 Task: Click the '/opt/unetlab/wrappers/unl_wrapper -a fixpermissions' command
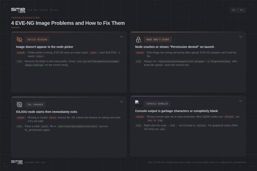click(194, 62)
